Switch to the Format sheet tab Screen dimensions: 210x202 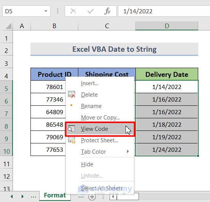point(55,196)
